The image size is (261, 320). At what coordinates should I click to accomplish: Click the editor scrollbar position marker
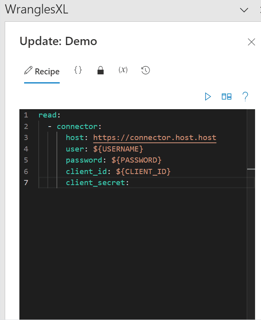point(251,169)
